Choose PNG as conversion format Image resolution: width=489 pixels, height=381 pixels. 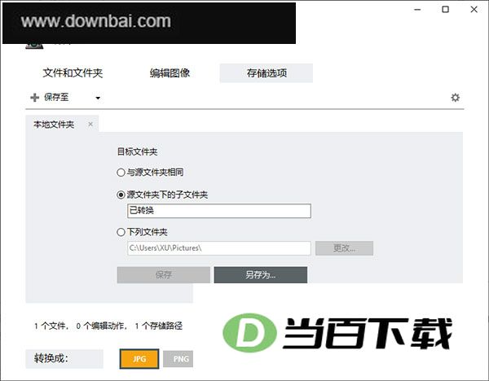point(178,359)
